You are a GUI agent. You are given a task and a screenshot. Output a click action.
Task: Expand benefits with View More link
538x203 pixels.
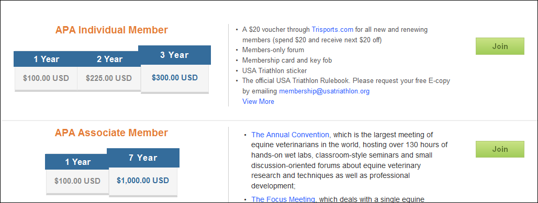click(258, 101)
